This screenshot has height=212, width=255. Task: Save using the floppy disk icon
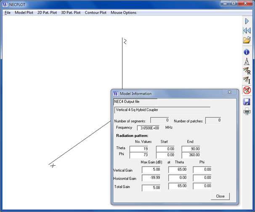pyautogui.click(x=247, y=102)
